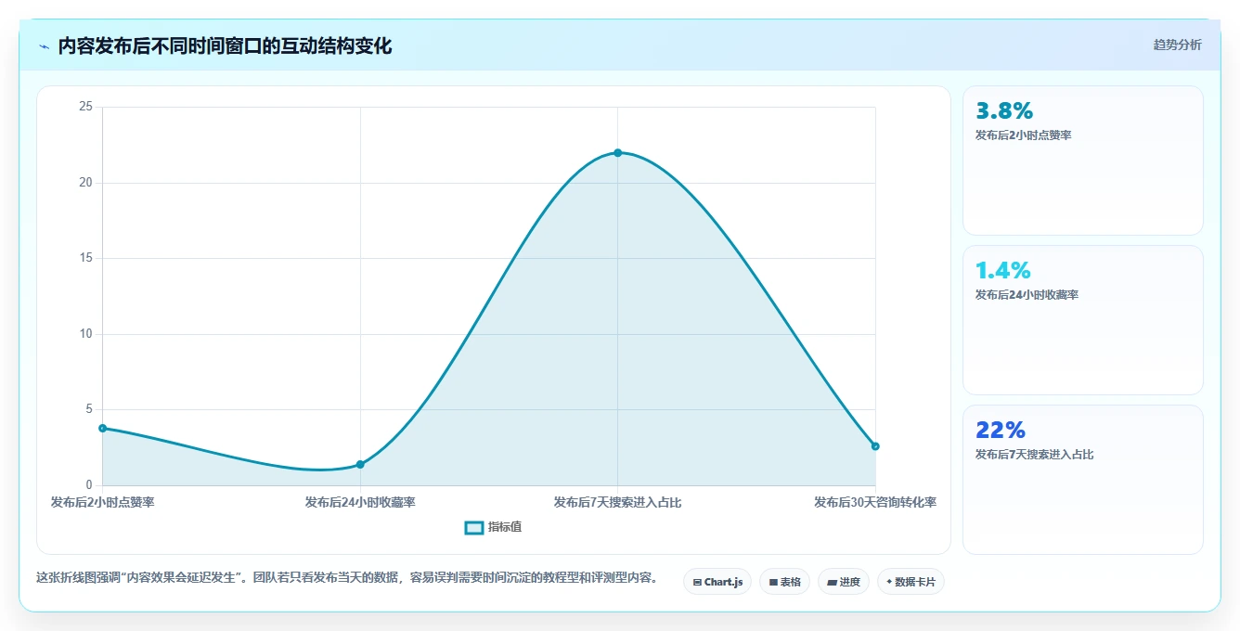Click x-axis label 发布后7天搜索进入占比

pos(618,502)
